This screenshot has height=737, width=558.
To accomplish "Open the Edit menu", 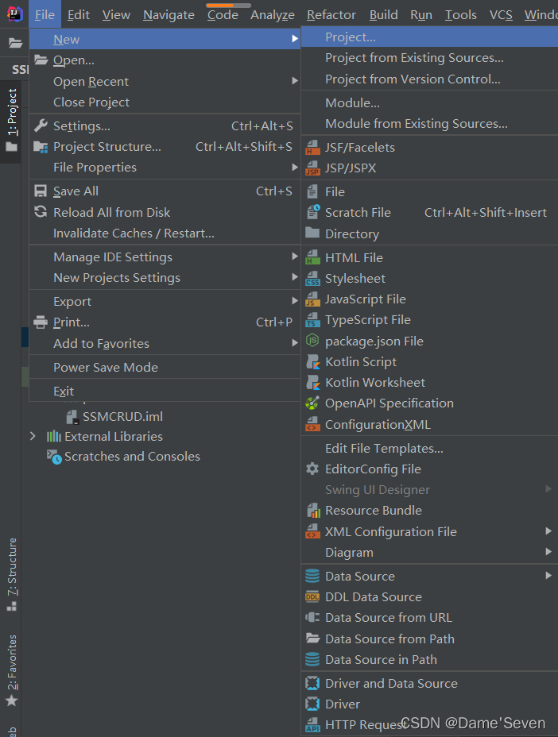I will click(x=79, y=15).
